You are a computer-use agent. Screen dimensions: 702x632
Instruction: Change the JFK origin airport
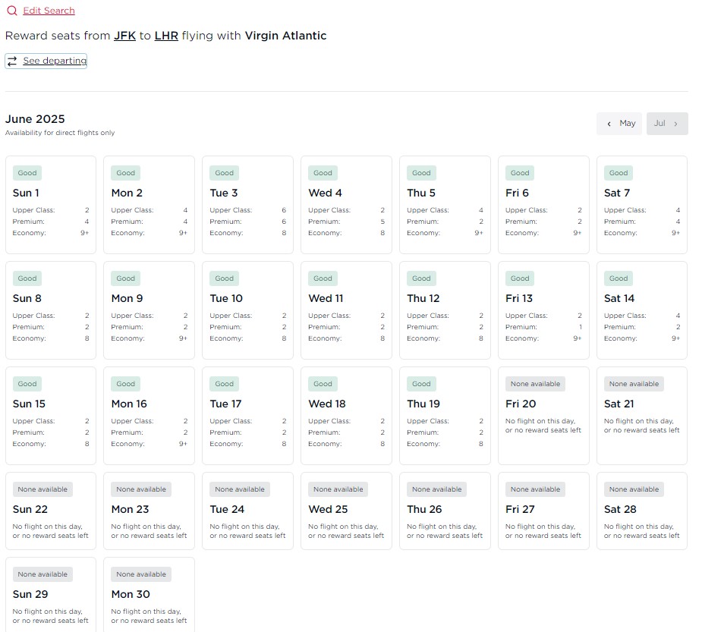pos(124,36)
